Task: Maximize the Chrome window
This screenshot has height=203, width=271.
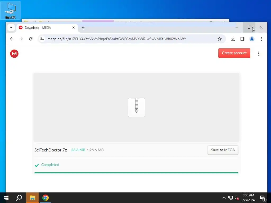Action: pos(249,27)
